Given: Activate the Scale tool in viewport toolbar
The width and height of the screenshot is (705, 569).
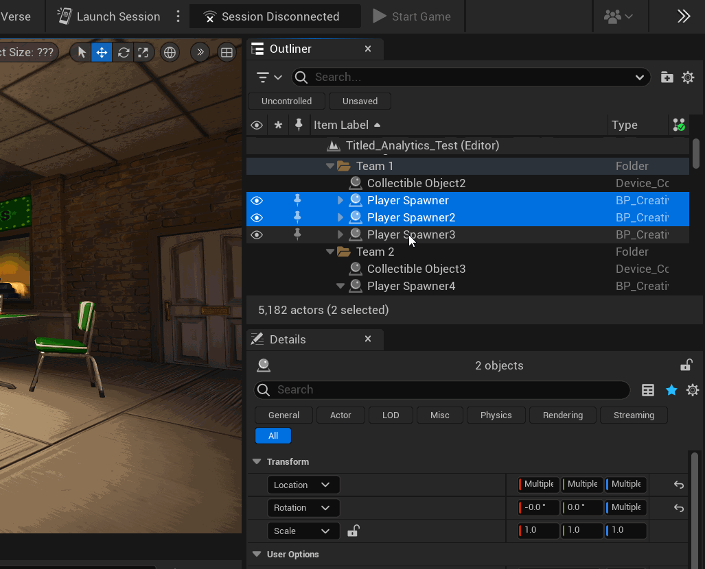Looking at the screenshot, I should (x=143, y=53).
